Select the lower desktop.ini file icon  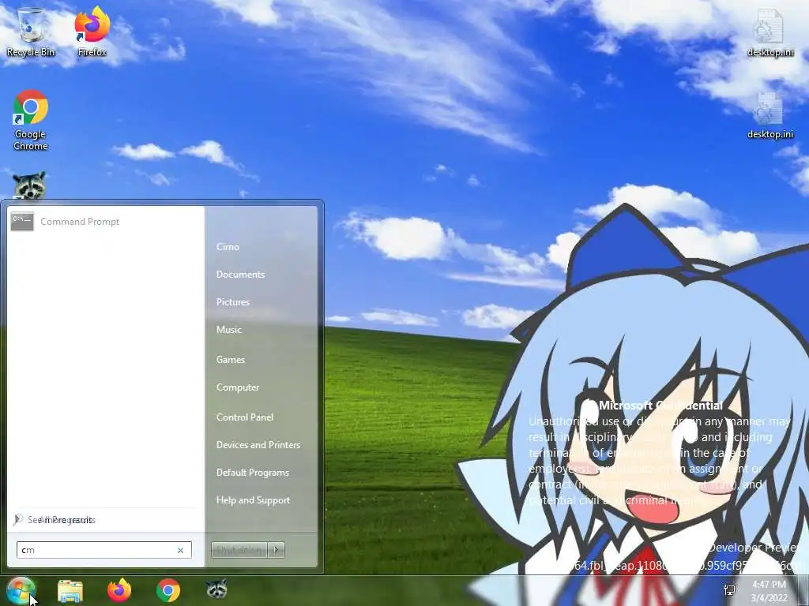pyautogui.click(x=769, y=115)
